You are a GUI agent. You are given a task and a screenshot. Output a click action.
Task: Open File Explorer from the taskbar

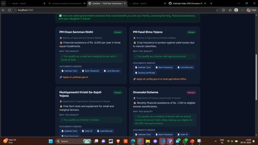pyautogui.click(x=148, y=141)
